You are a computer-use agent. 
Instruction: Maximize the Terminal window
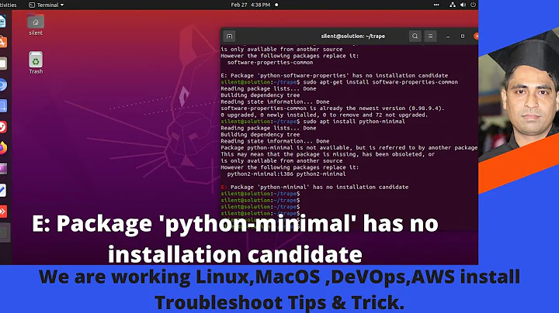pyautogui.click(x=463, y=36)
